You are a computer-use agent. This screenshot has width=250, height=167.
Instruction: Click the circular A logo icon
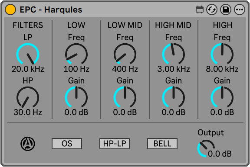[28, 144]
